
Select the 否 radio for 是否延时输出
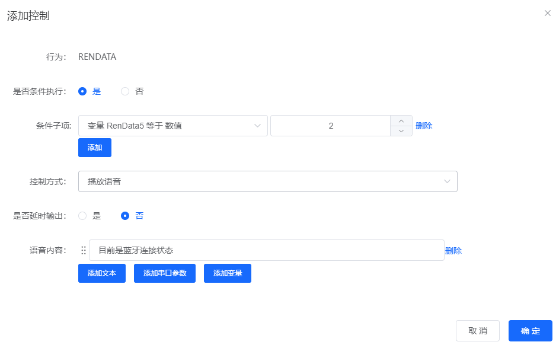click(124, 216)
